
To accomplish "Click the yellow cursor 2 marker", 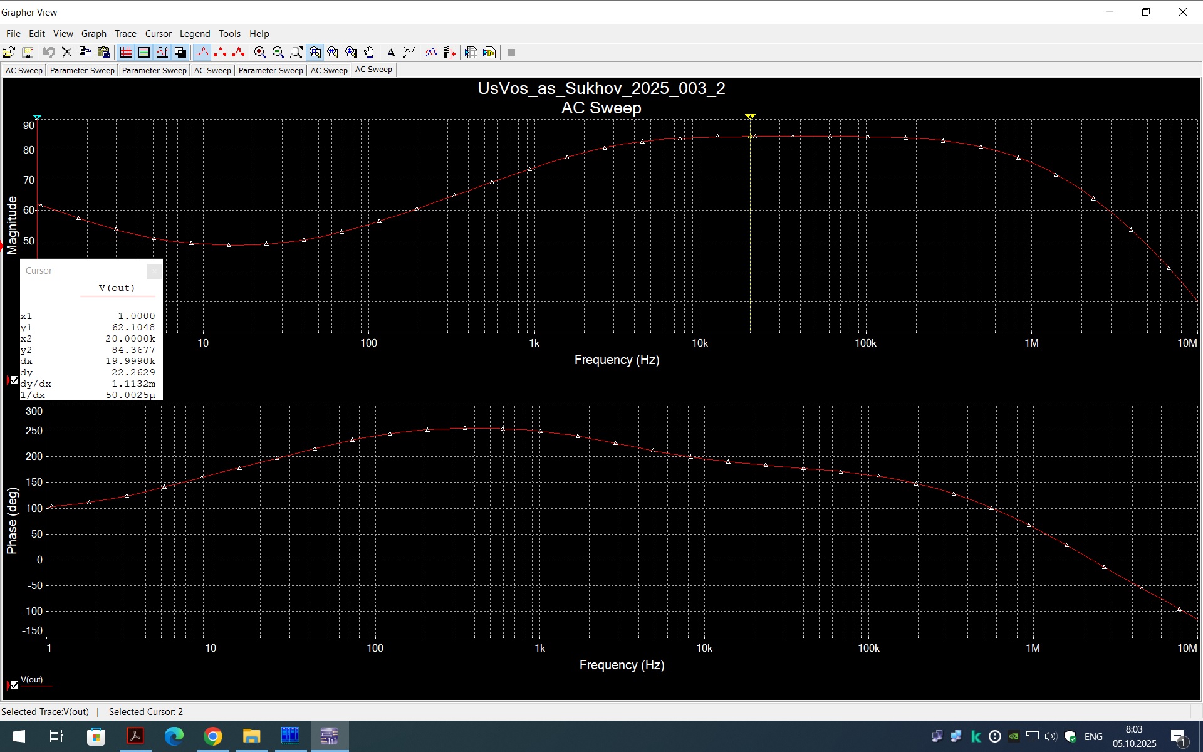I will [x=750, y=117].
